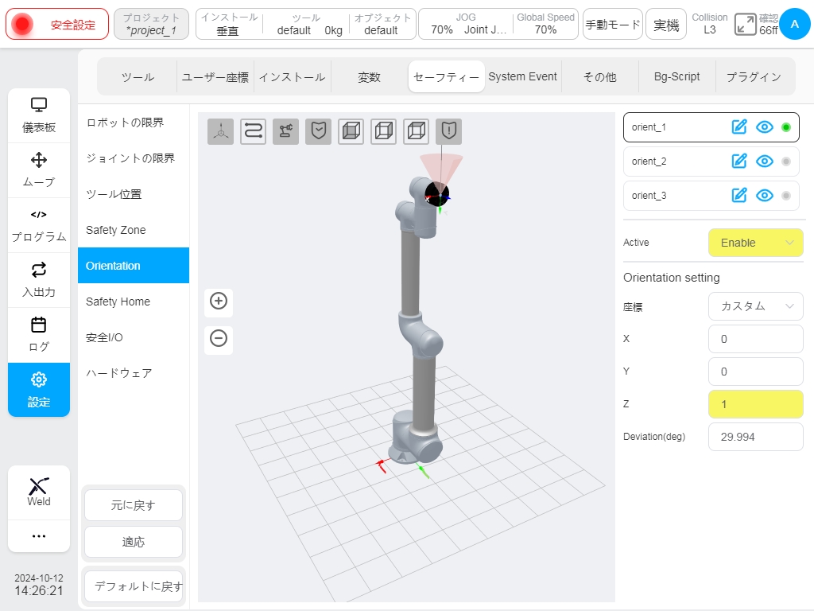Toggle visibility of orient_1
This screenshot has height=611, width=814.
tap(764, 127)
